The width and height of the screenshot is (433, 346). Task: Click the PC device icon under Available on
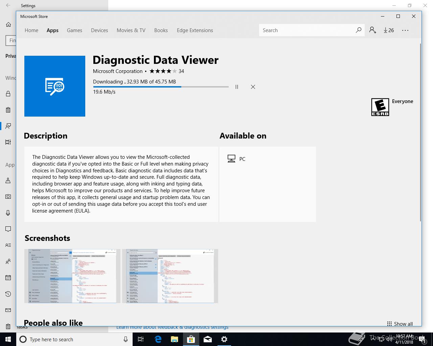coord(231,159)
